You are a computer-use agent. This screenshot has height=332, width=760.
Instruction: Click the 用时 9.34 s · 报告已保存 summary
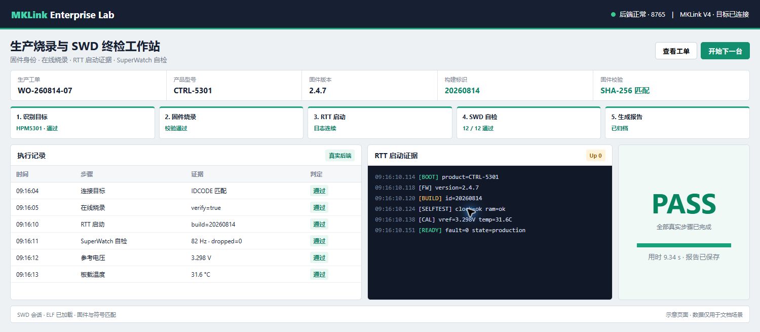point(684,257)
